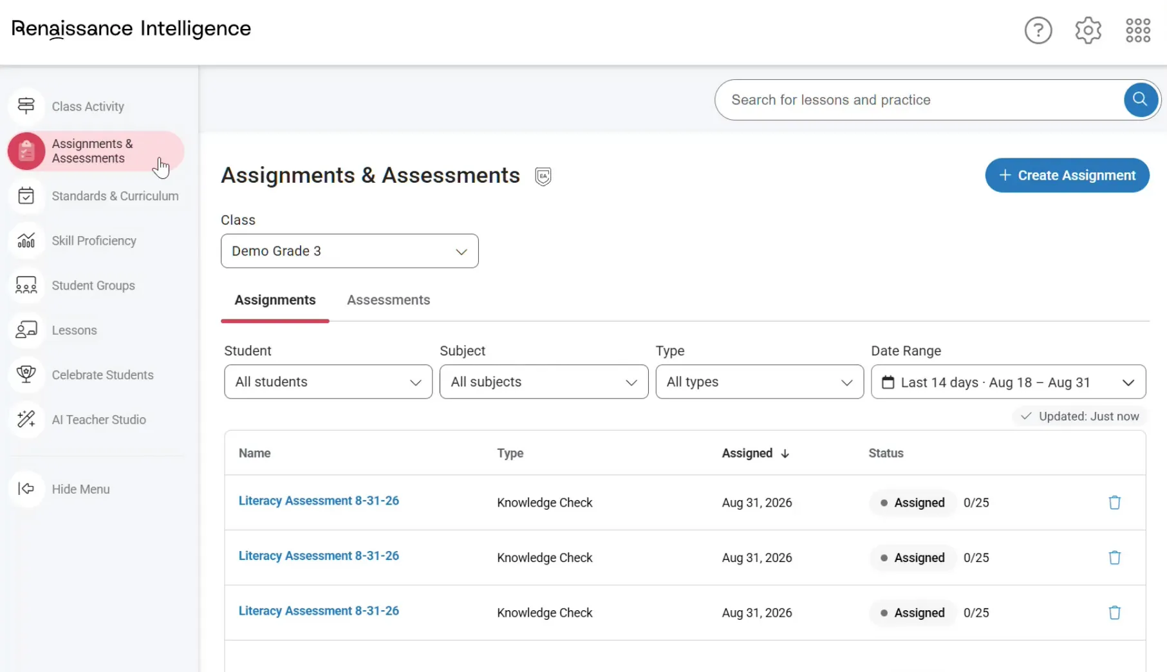Viewport: 1167px width, 672px height.
Task: Click the Renaissance Intelligence logo
Action: pyautogui.click(x=131, y=29)
